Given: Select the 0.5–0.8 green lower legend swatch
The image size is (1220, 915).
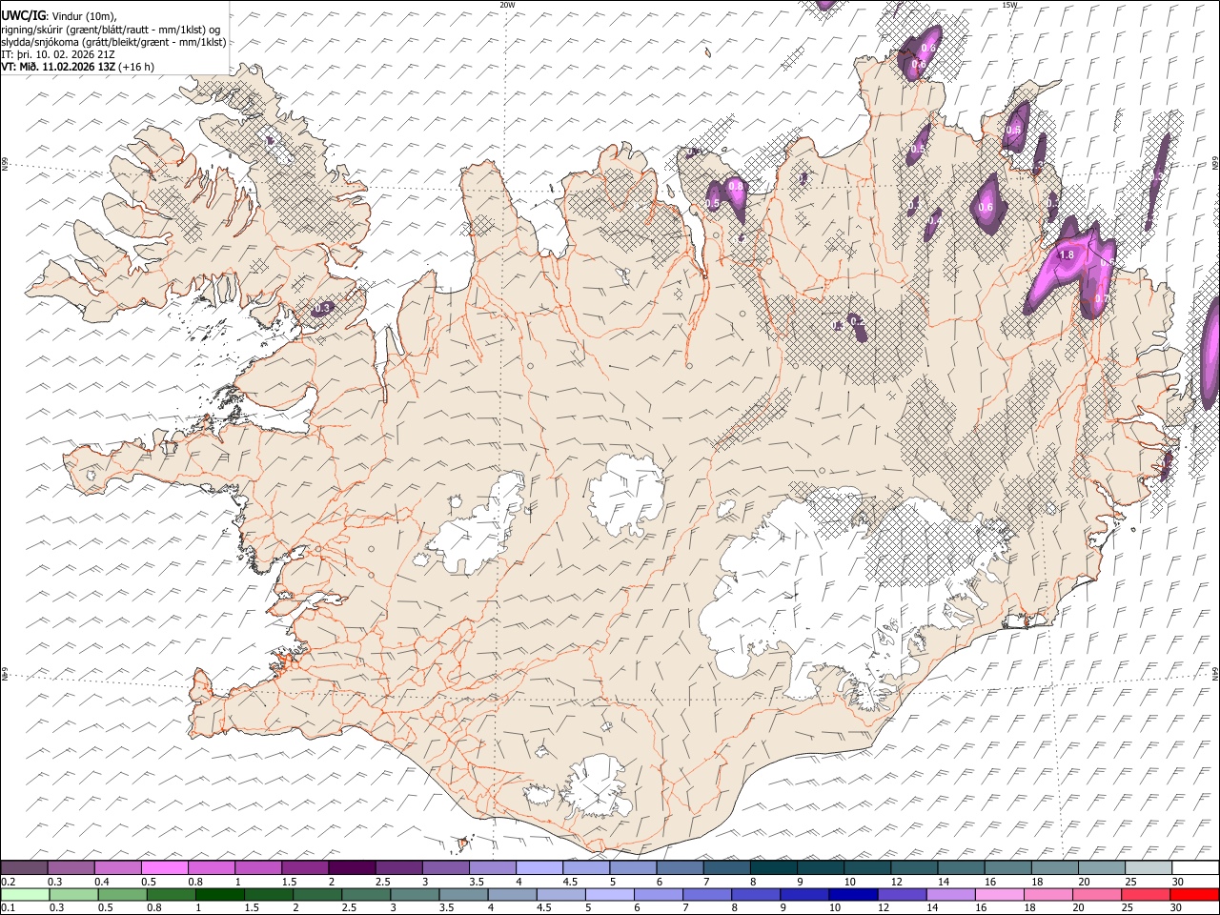Looking at the screenshot, I should 123,894.
